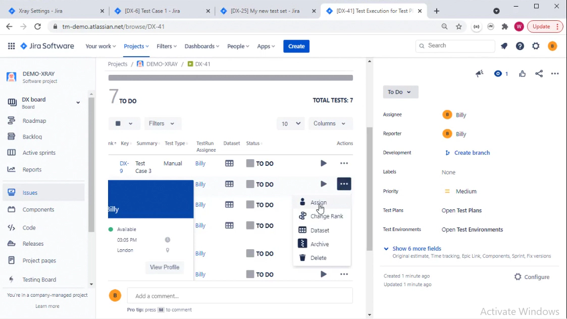Choose Archive in the context menu
The width and height of the screenshot is (567, 319).
coord(320,244)
